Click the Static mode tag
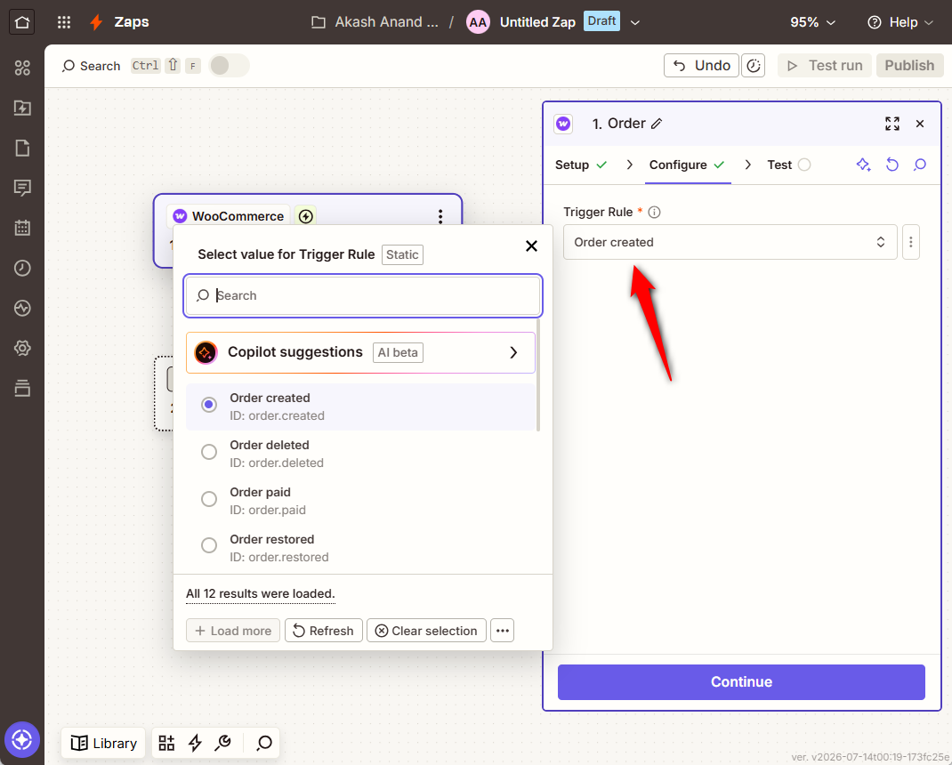Image resolution: width=952 pixels, height=765 pixels. pos(402,255)
